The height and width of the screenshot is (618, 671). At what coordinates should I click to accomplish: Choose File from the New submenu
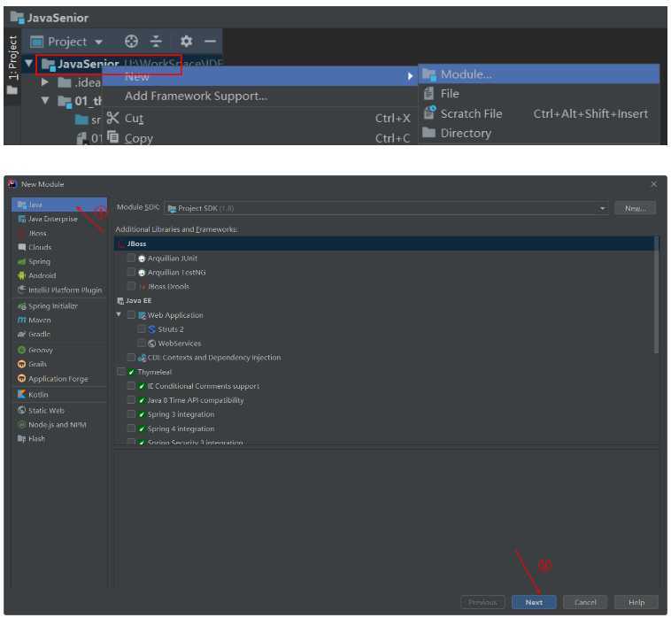pos(539,94)
